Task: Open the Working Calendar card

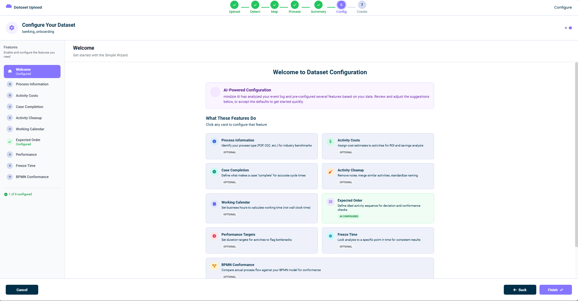Action: (x=262, y=208)
